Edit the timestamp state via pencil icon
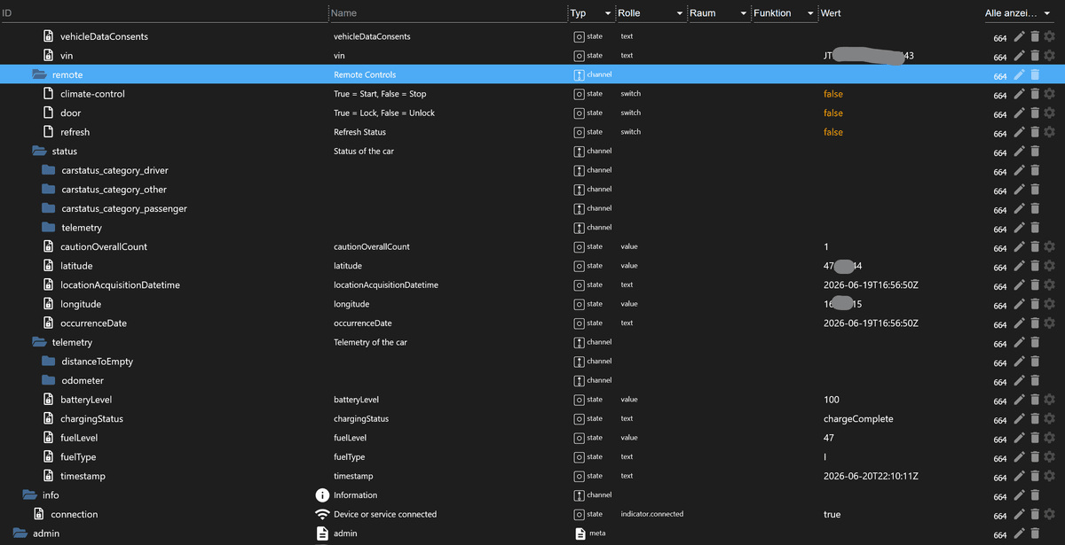Screen dimensions: 1065x545 (x=1020, y=477)
